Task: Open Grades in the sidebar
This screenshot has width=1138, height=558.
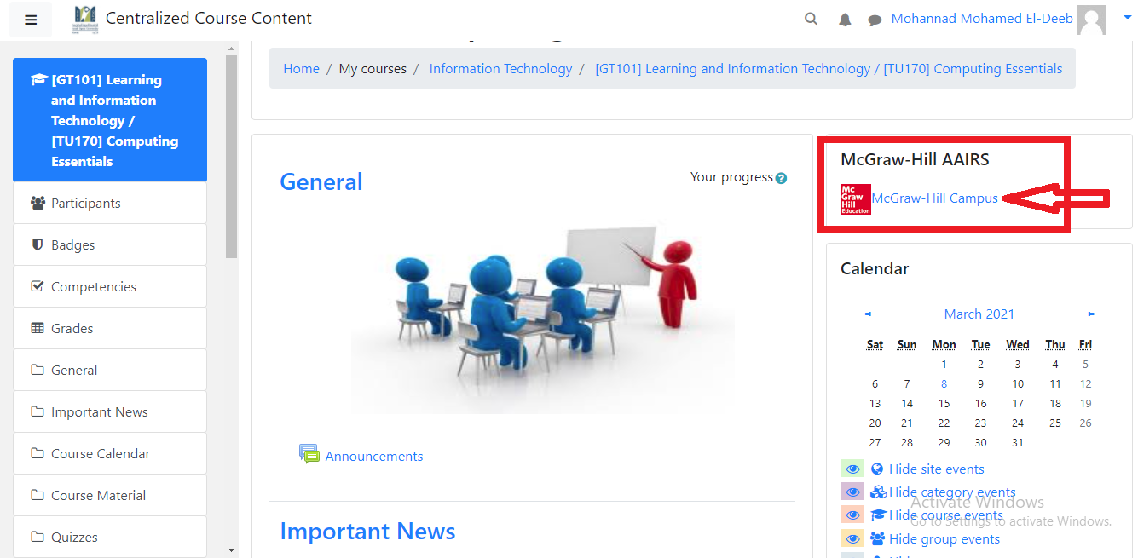Action: point(72,328)
